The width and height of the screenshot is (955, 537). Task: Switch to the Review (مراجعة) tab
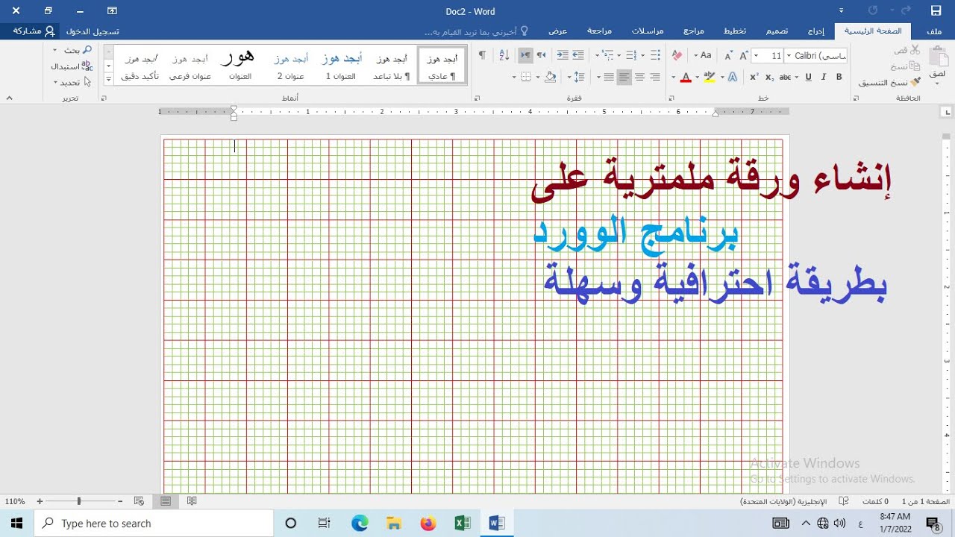click(x=599, y=31)
